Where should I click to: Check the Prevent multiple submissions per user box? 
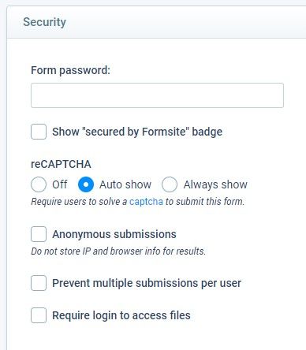(x=39, y=283)
